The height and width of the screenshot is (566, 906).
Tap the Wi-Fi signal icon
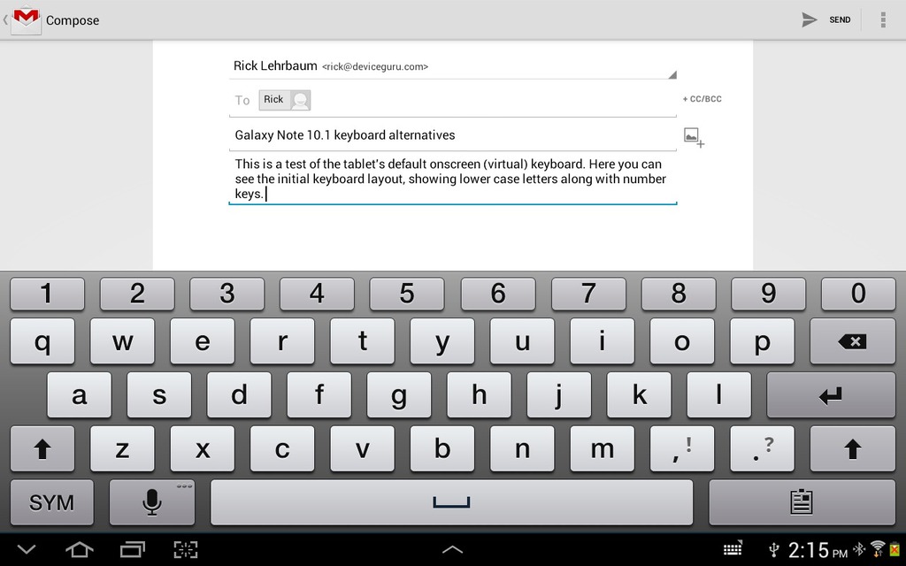878,548
